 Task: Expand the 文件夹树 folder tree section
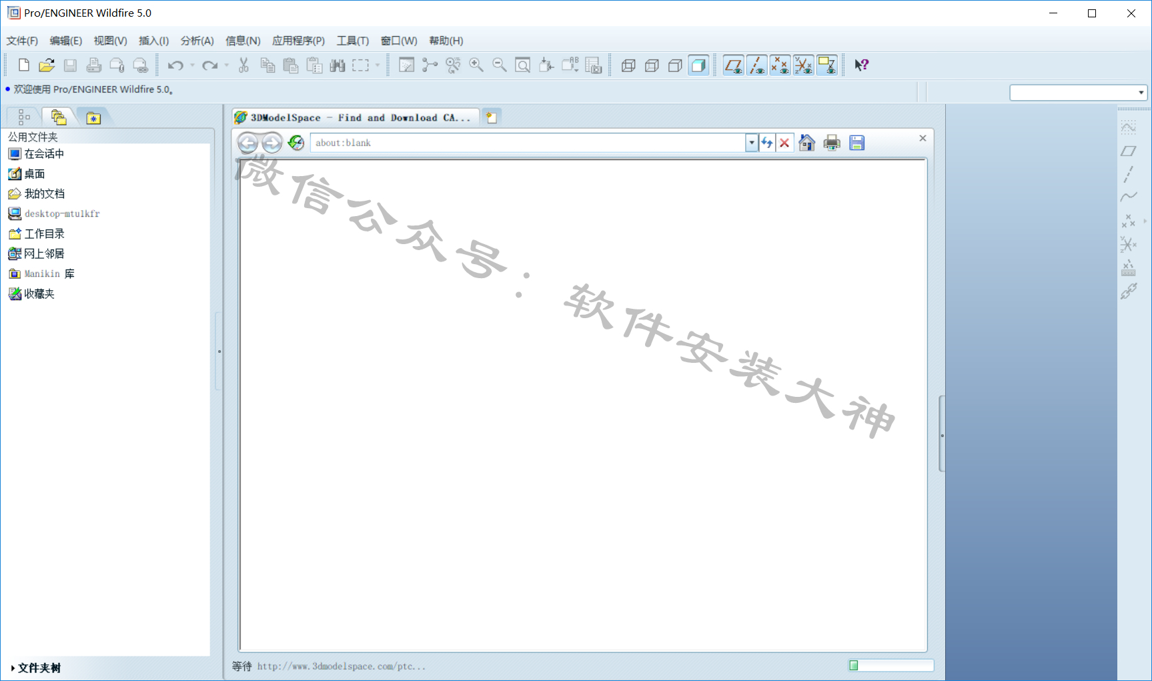point(36,668)
